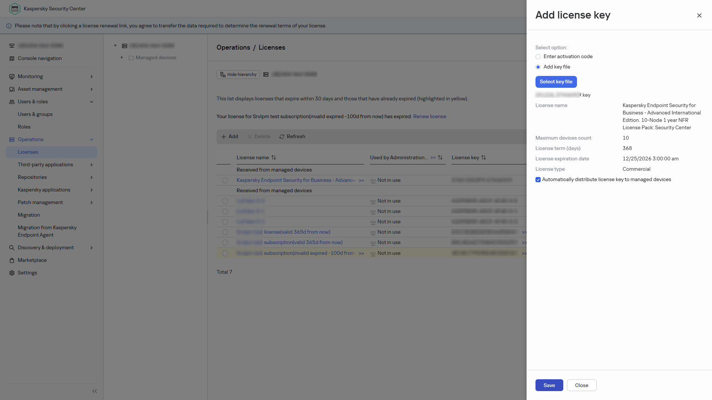The image size is (712, 400).
Task: Sort the Used by Administration column
Action: pos(440,158)
